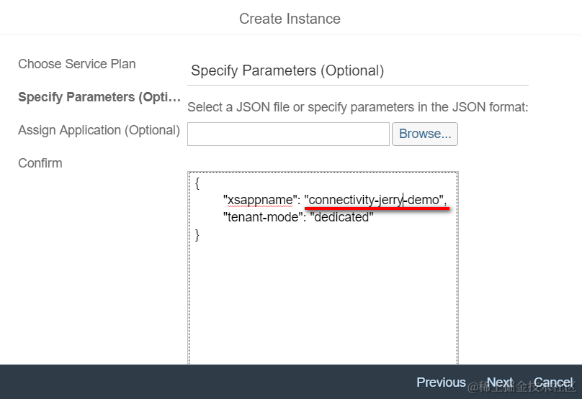Click the word demo in xsappname value
Screen dimensions: 582x399
click(x=424, y=200)
